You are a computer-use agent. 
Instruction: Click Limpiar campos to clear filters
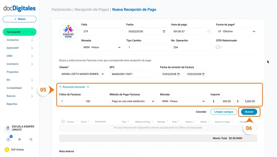[224, 112]
